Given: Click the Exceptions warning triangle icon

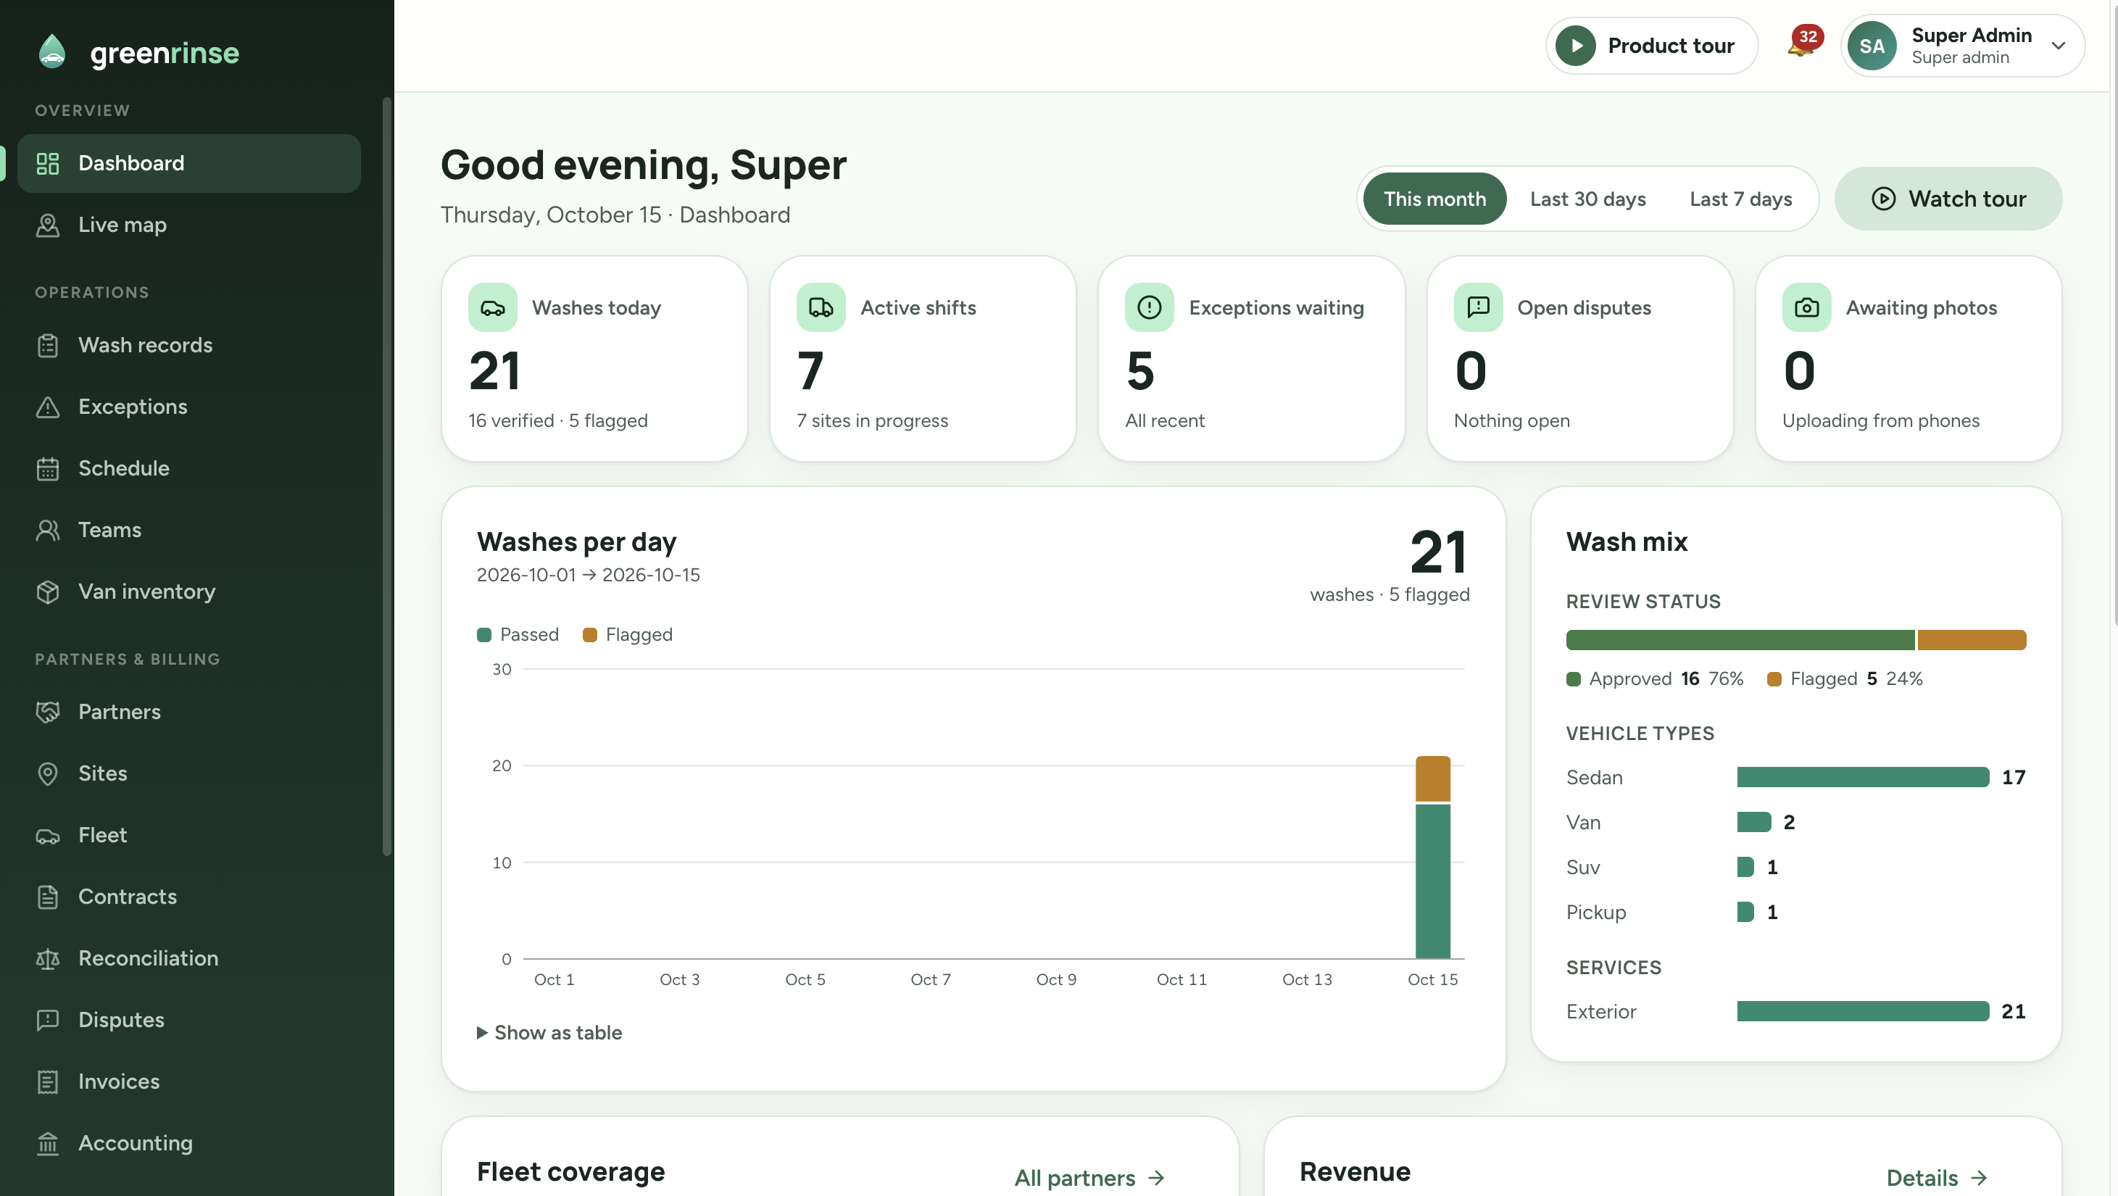Looking at the screenshot, I should point(48,407).
